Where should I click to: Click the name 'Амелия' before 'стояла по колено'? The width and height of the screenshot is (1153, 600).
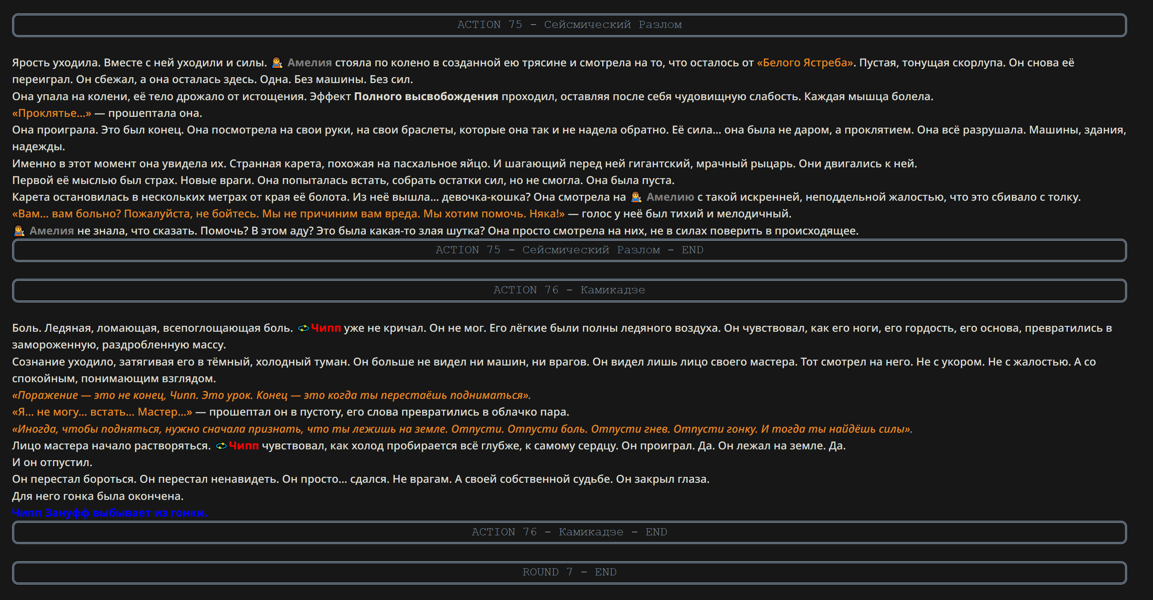point(309,63)
